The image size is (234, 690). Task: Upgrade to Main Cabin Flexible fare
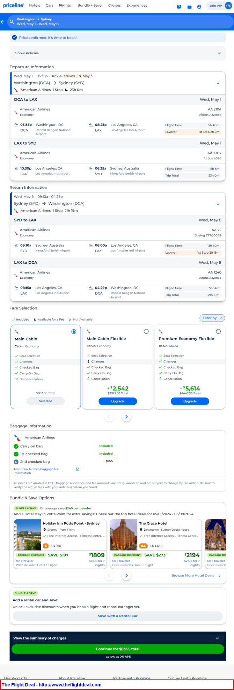[118, 401]
